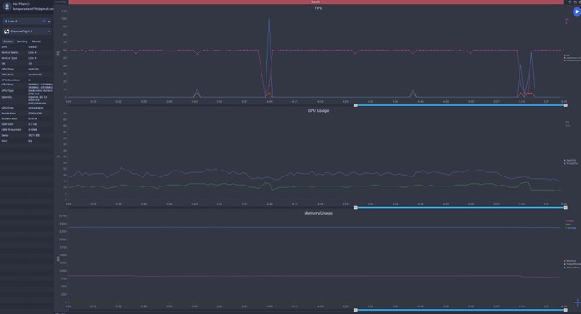Toggle the TotalCPU legend entry

click(x=571, y=163)
